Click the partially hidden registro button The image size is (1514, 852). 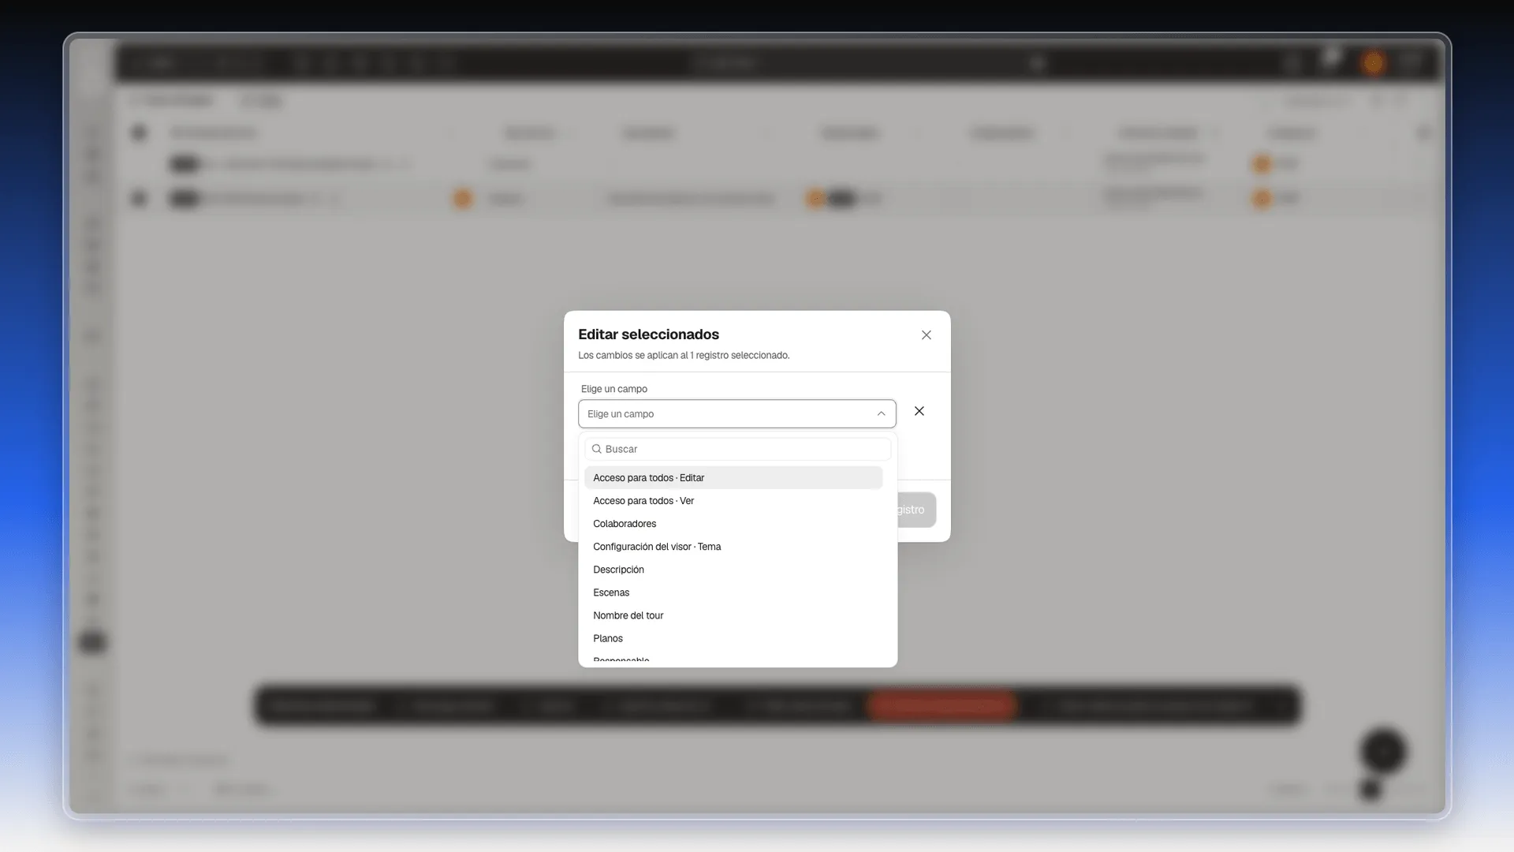(916, 510)
